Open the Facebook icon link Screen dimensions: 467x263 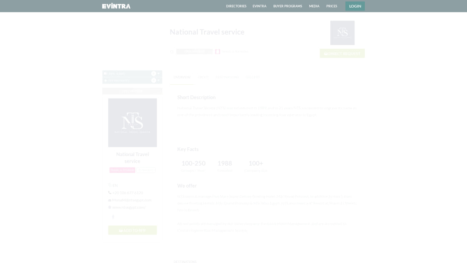[x=113, y=217]
